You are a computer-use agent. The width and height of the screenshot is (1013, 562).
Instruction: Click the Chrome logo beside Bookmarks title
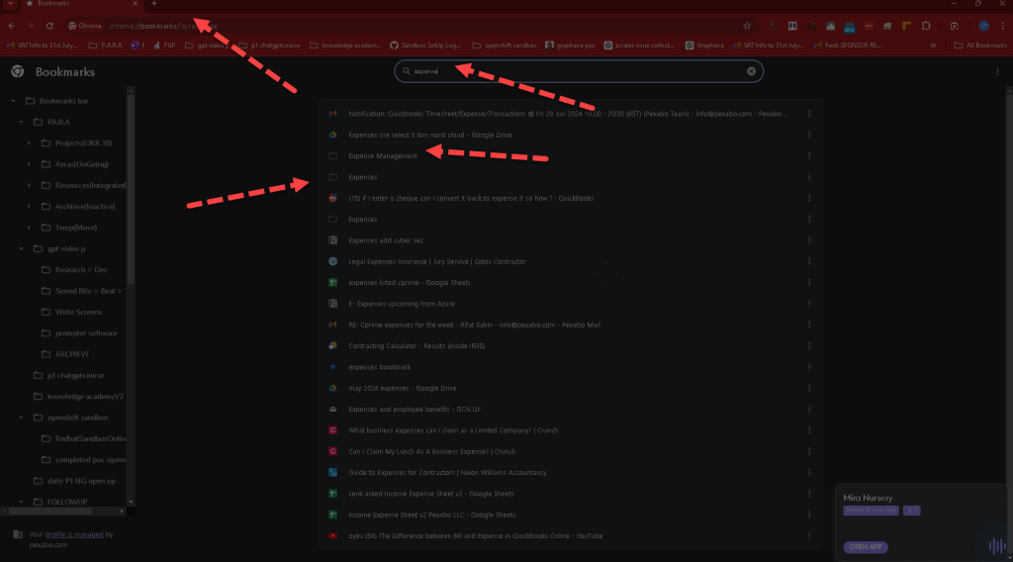click(18, 71)
